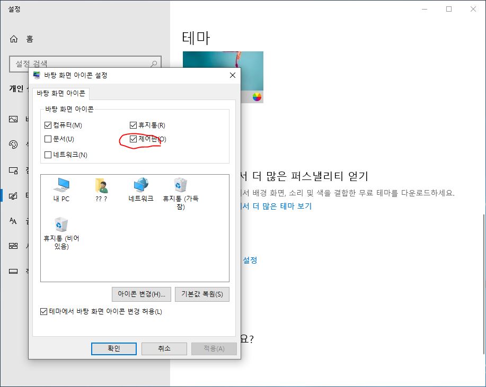Cancel with the 취소 button
This screenshot has width=486, height=387.
(164, 348)
